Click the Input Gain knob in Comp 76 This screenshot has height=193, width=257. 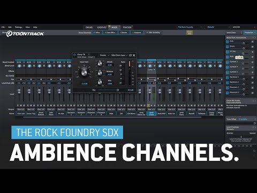(x=84, y=72)
